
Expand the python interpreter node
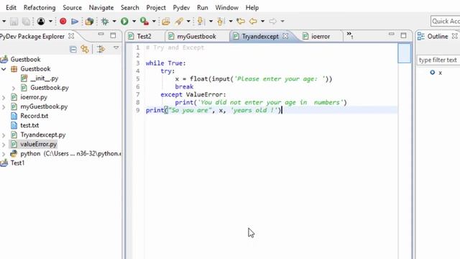(x=4, y=154)
